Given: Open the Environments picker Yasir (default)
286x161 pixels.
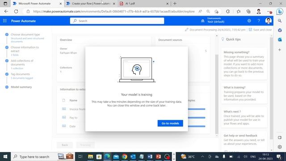Looking at the screenshot, I should tap(213, 21).
